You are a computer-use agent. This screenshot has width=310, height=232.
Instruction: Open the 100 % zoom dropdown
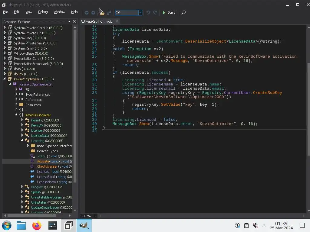pos(96,216)
